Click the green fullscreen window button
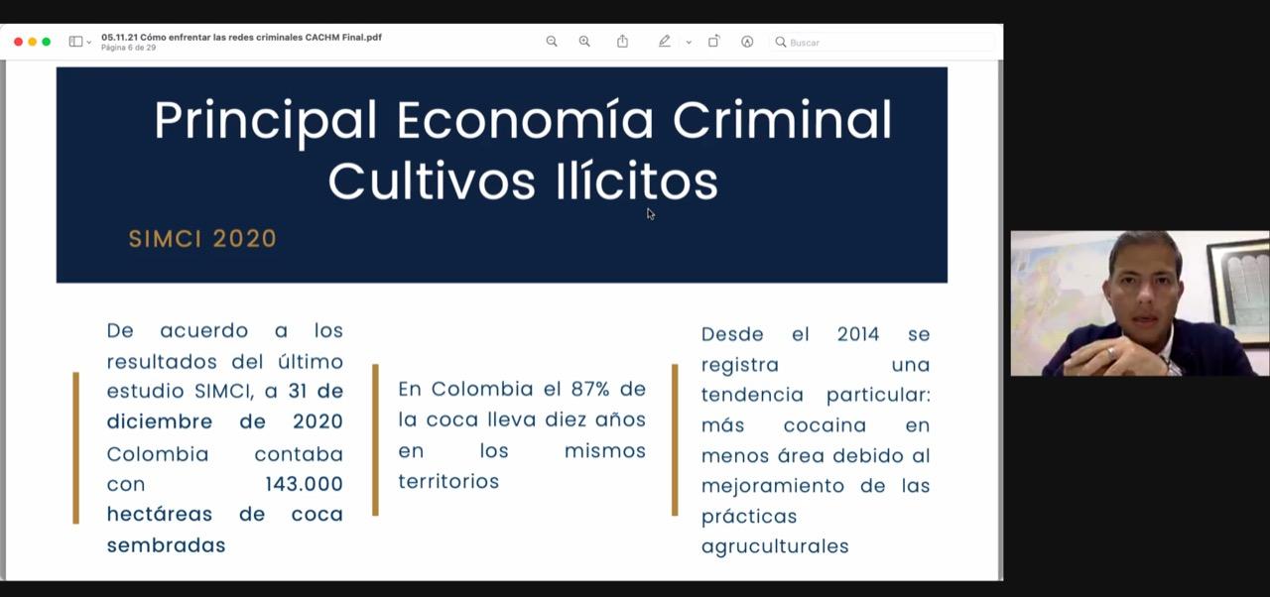This screenshot has width=1270, height=597. click(x=46, y=42)
